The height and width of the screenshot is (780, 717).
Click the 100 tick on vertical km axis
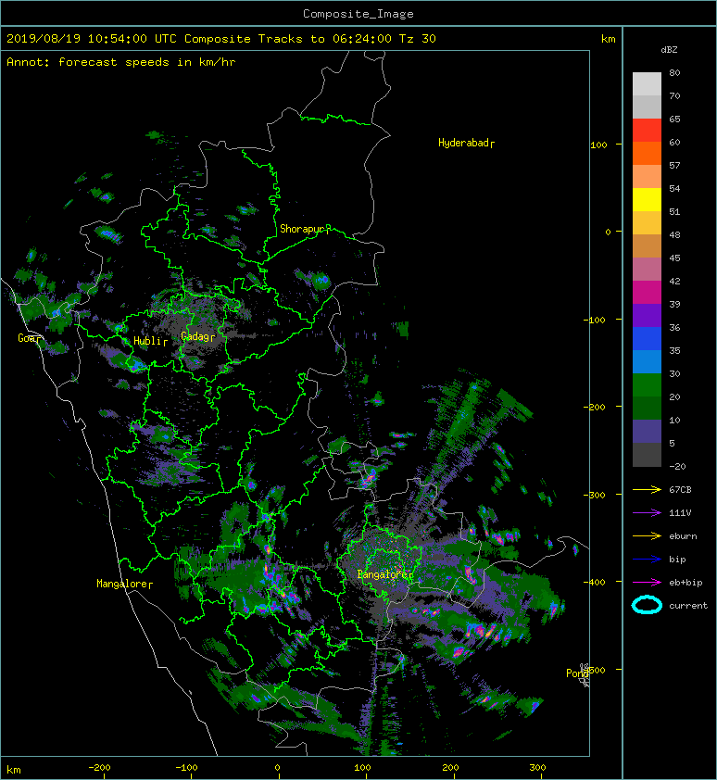pos(598,145)
